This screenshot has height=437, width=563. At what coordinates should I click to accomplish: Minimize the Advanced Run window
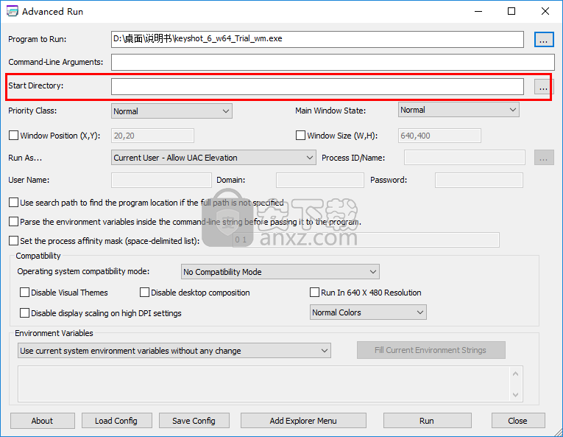click(x=478, y=11)
